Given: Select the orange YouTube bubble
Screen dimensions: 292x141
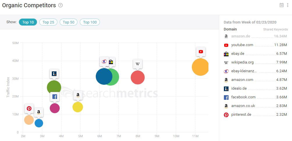Looking at the screenshot, I should 200,67.
